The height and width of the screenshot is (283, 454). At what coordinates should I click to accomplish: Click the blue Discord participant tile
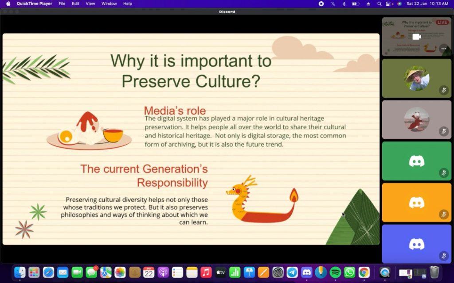pos(416,244)
